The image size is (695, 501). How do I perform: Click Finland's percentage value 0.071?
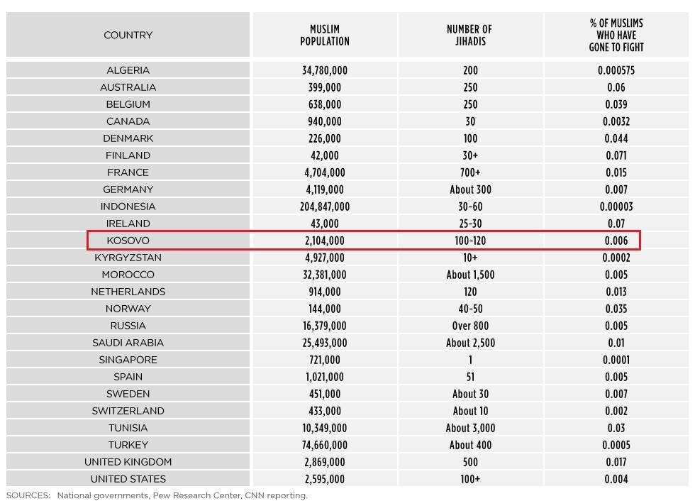616,155
